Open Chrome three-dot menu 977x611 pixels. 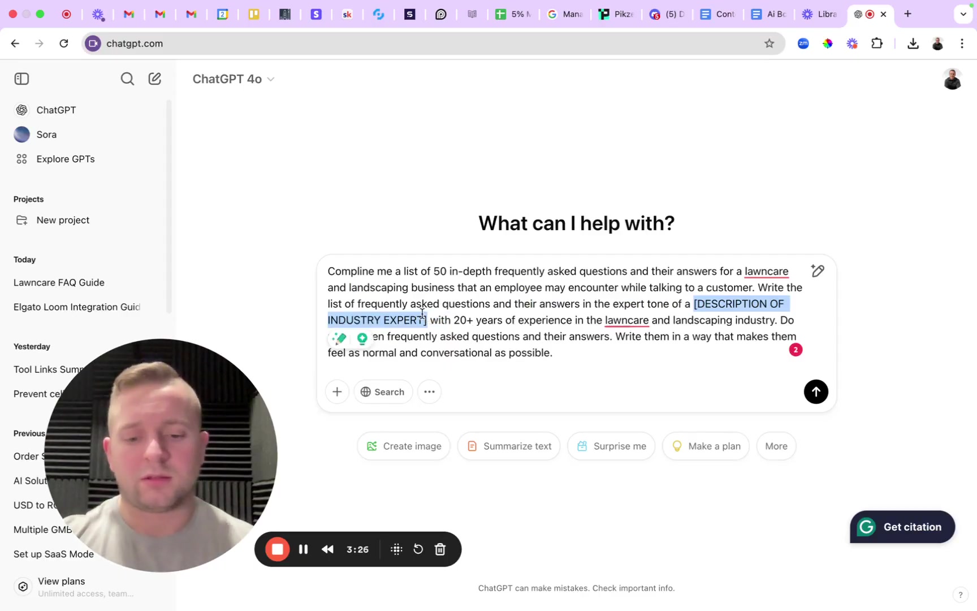point(962,44)
